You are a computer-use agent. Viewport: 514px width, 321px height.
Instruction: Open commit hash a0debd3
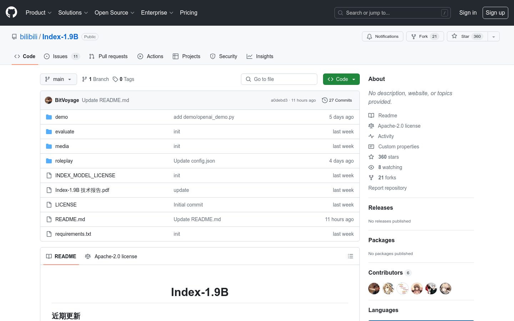coord(279,100)
